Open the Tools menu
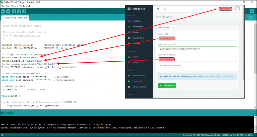 (x=22, y=6)
